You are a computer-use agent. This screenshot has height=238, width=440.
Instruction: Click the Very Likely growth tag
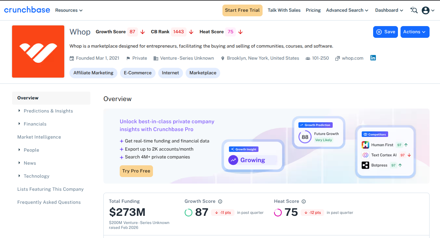click(324, 140)
